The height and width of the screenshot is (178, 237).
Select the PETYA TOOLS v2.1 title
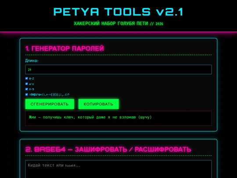(118, 12)
